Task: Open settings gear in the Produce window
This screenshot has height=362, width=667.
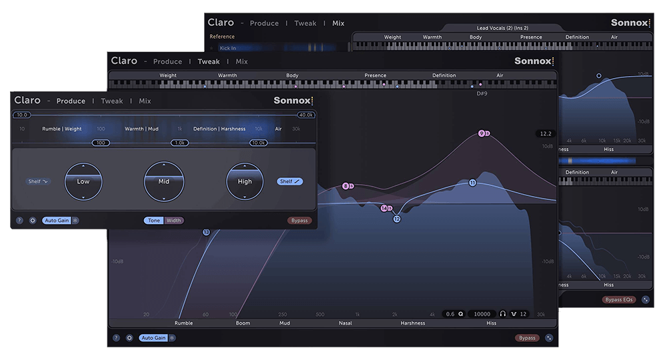Action: coord(33,221)
